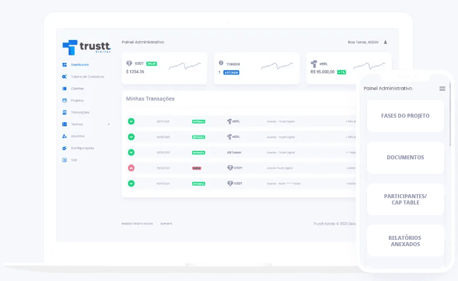
Task: Click the R$ 95.000,00 balance value
Action: pyautogui.click(x=322, y=72)
